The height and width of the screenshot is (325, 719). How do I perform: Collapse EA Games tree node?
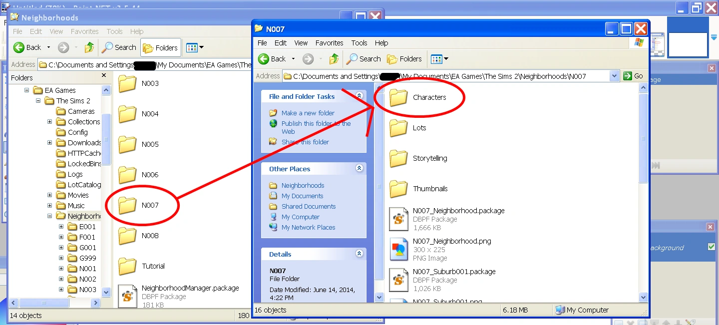coord(26,90)
